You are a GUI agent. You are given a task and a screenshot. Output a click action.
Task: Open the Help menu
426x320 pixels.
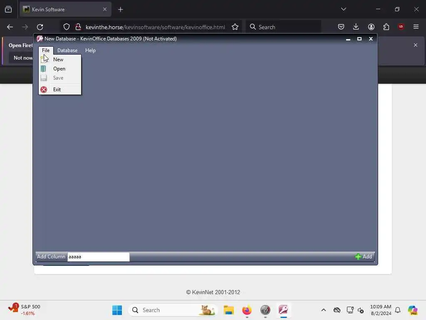[x=90, y=50]
